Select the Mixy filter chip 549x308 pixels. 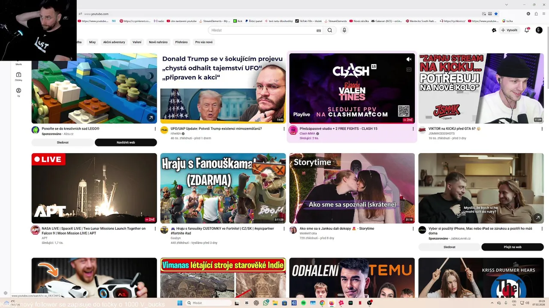(x=92, y=42)
